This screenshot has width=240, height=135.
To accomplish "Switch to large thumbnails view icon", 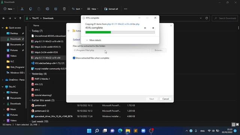I will pos(237,124).
